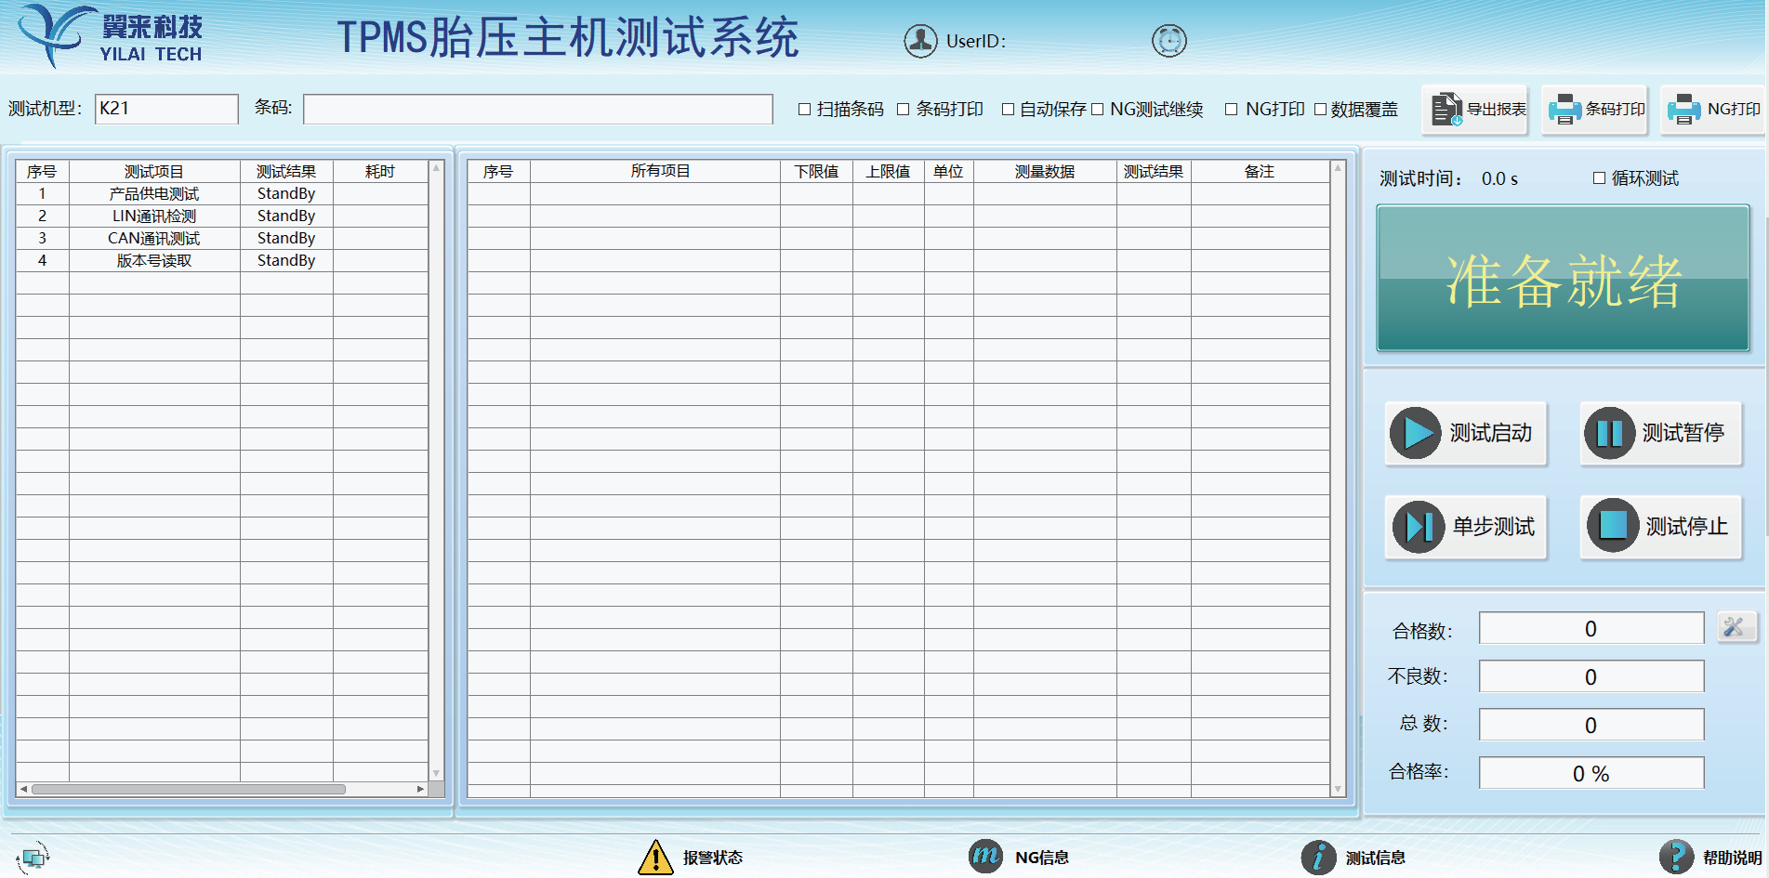Enable the 数据覆盖 checkbox
1769x878 pixels.
pyautogui.click(x=1320, y=110)
